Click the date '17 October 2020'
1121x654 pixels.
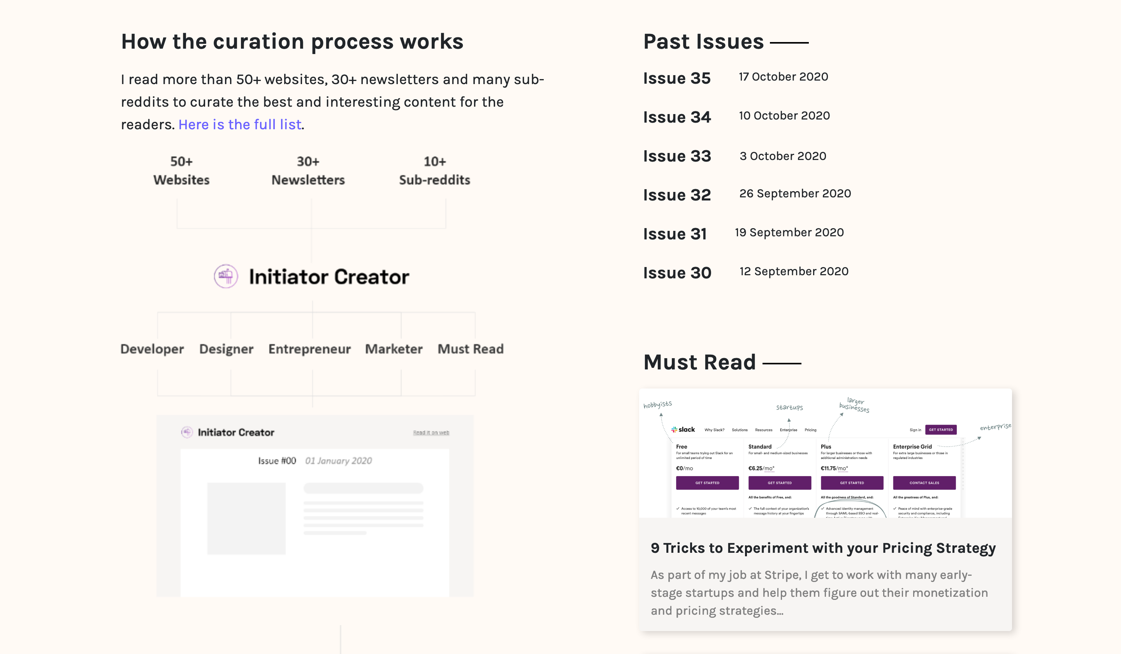tap(784, 77)
